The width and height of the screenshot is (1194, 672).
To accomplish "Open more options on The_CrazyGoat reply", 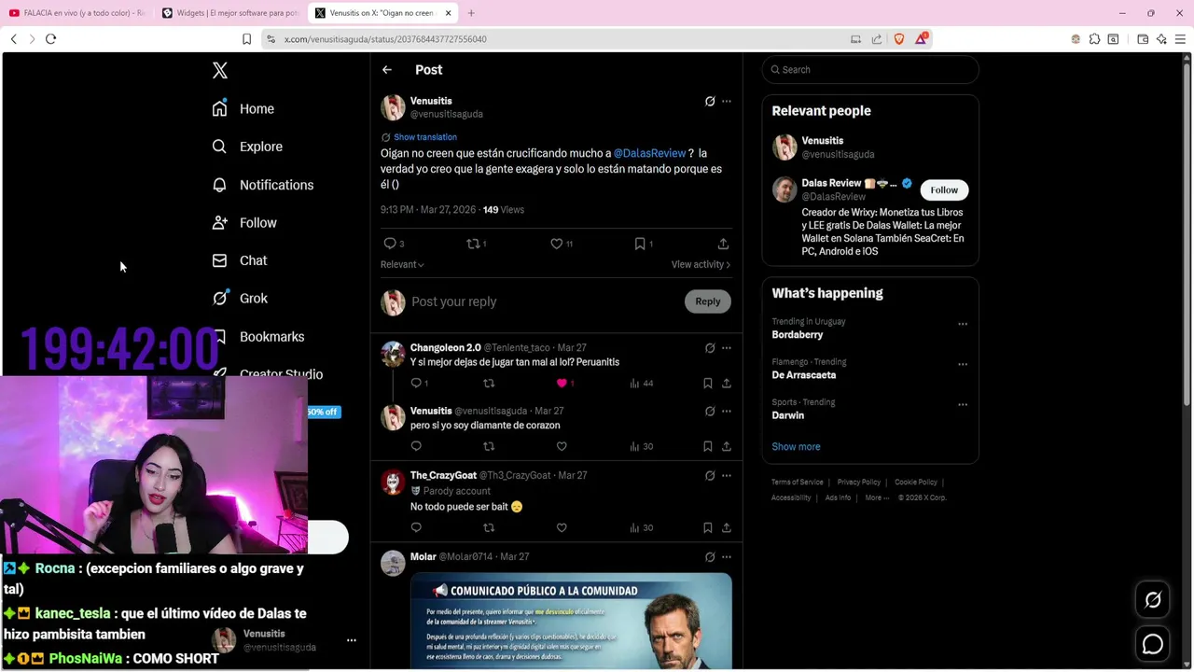I will pos(727,476).
